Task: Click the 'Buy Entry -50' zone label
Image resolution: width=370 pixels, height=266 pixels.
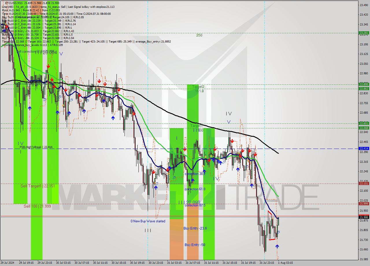Action: tap(195, 245)
